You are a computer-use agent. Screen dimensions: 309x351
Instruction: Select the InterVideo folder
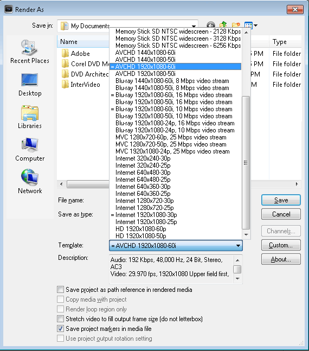point(81,85)
